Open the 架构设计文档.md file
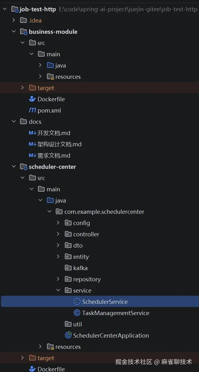199x372 pixels. [59, 144]
